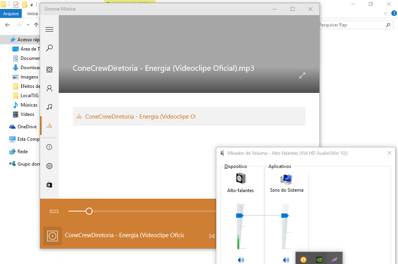Image resolution: width=398 pixels, height=264 pixels.
Task: Open recent locations dropdown in Explorer
Action: click(x=28, y=25)
